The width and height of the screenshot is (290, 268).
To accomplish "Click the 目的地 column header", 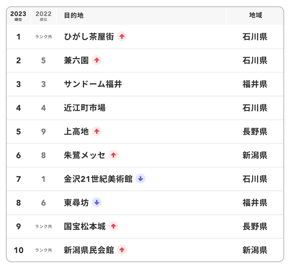I will point(74,16).
